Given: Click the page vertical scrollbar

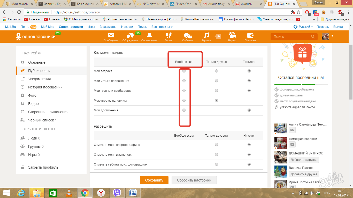Looking at the screenshot, I should click(351, 72).
